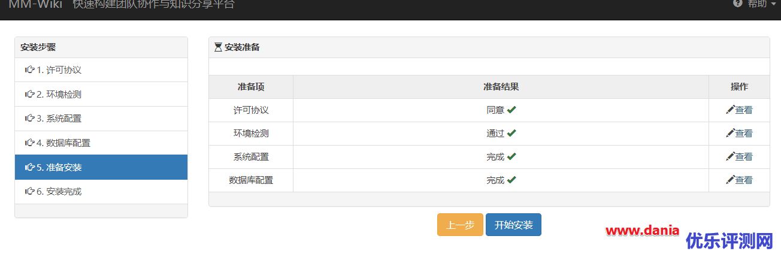Click hand icon beside 环境检测 step
Viewport: 781px width, 257px height.
(x=29, y=94)
